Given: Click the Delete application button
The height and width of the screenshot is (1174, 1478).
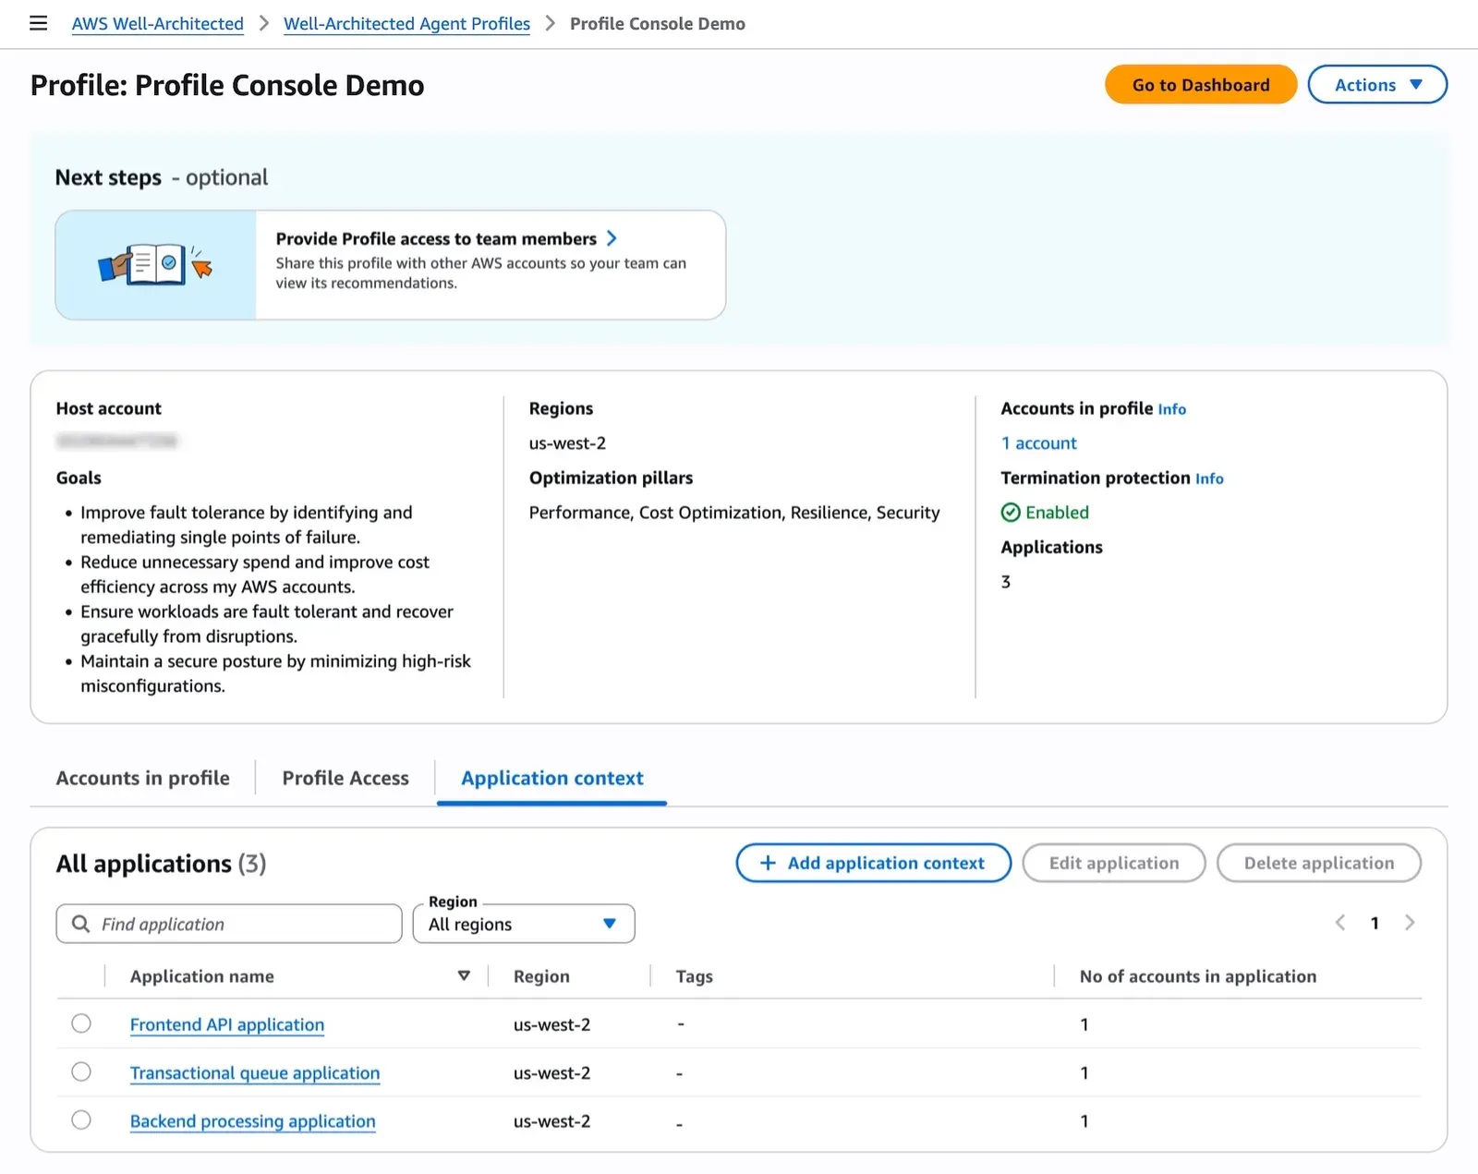Looking at the screenshot, I should 1319,863.
